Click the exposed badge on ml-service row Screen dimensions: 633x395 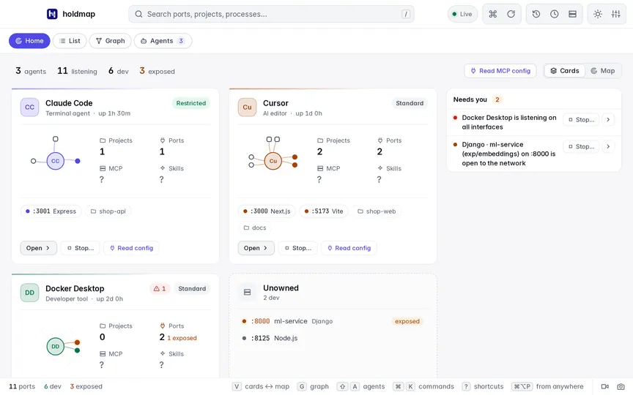coord(407,321)
